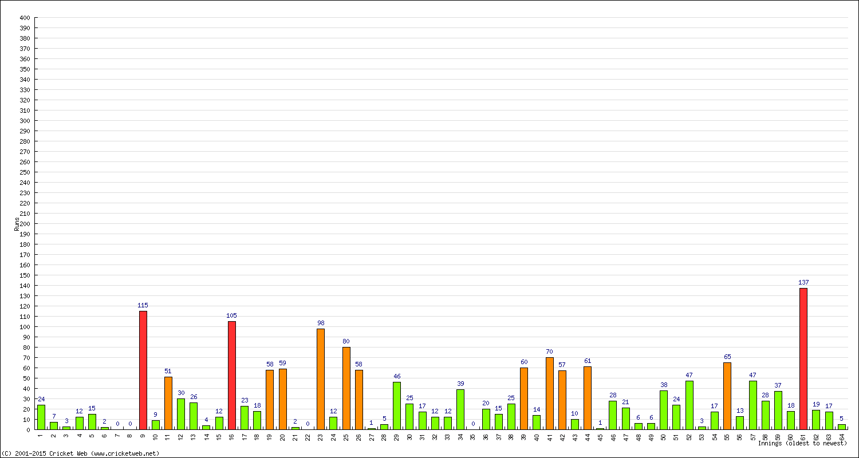Click the 19 value label above innings 62

816,404
